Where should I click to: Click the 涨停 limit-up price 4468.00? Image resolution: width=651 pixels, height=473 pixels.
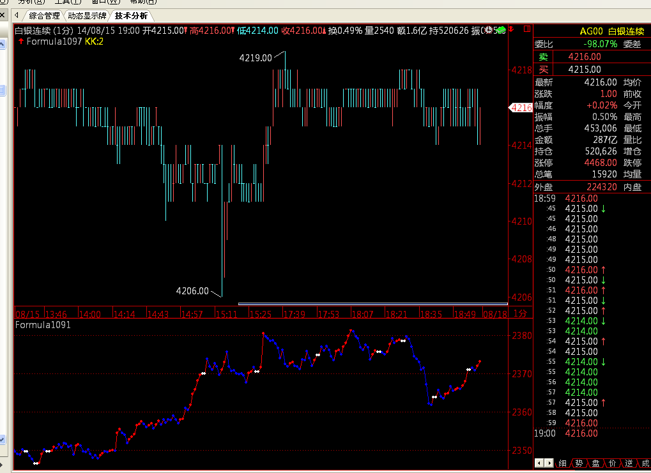[601, 163]
